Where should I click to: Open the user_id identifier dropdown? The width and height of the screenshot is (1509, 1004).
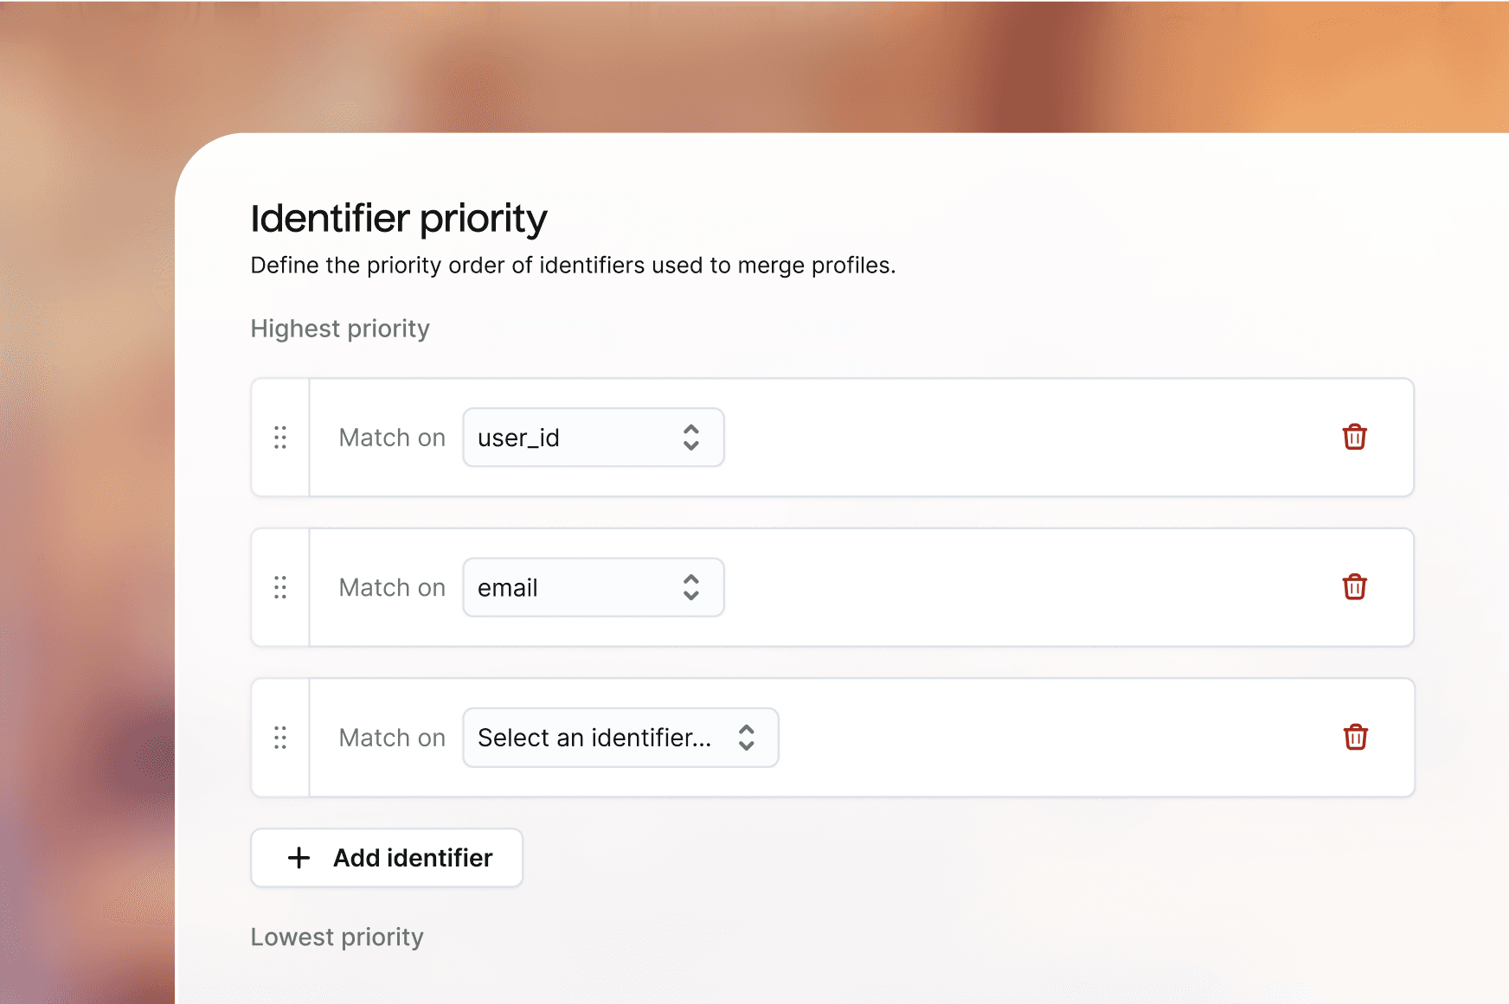(x=593, y=438)
